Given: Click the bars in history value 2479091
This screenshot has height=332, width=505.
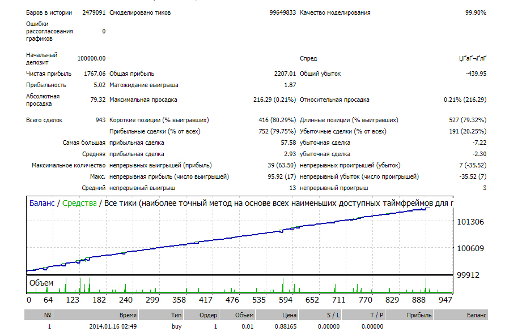Looking at the screenshot, I should tap(94, 12).
